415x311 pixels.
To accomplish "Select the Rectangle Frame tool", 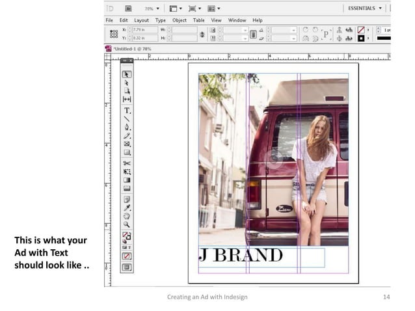I will (127, 144).
